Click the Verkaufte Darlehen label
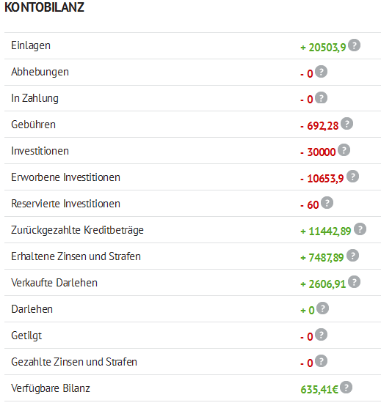This screenshot has width=381, height=411. (54, 283)
